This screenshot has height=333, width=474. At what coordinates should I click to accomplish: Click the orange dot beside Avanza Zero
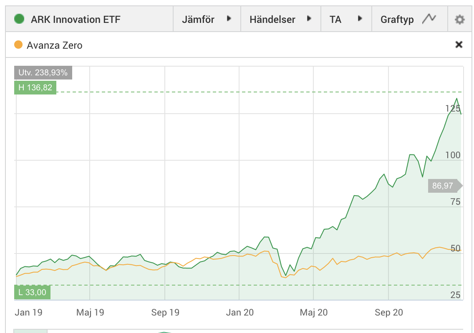tap(18, 45)
